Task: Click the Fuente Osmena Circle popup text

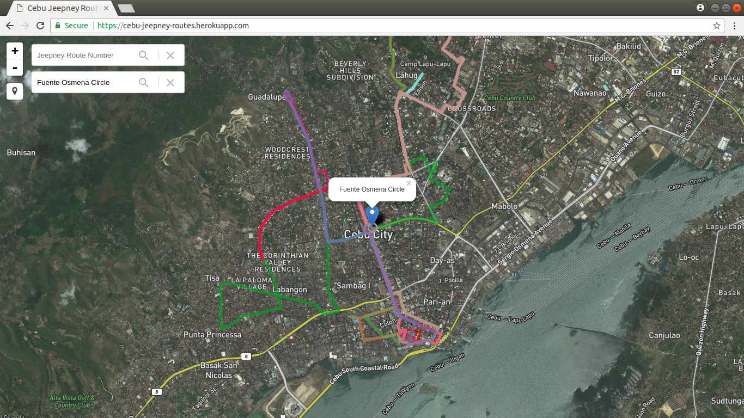Action: pos(372,189)
